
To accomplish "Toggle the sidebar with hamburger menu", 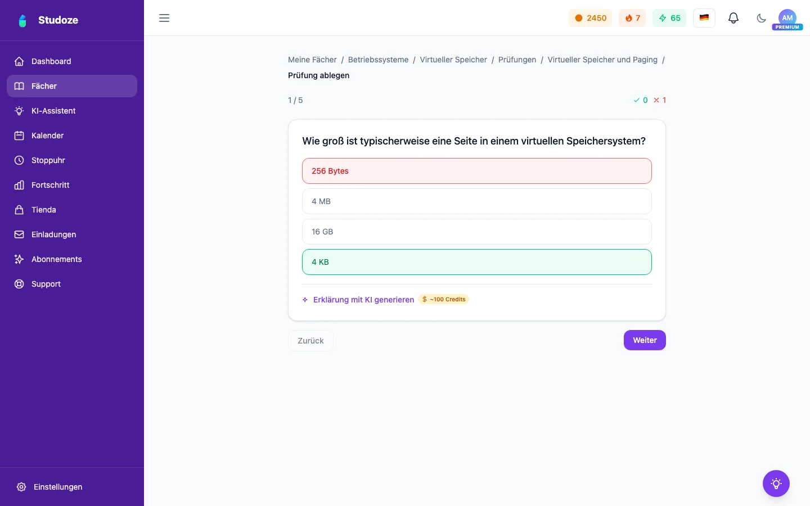I will point(164,18).
